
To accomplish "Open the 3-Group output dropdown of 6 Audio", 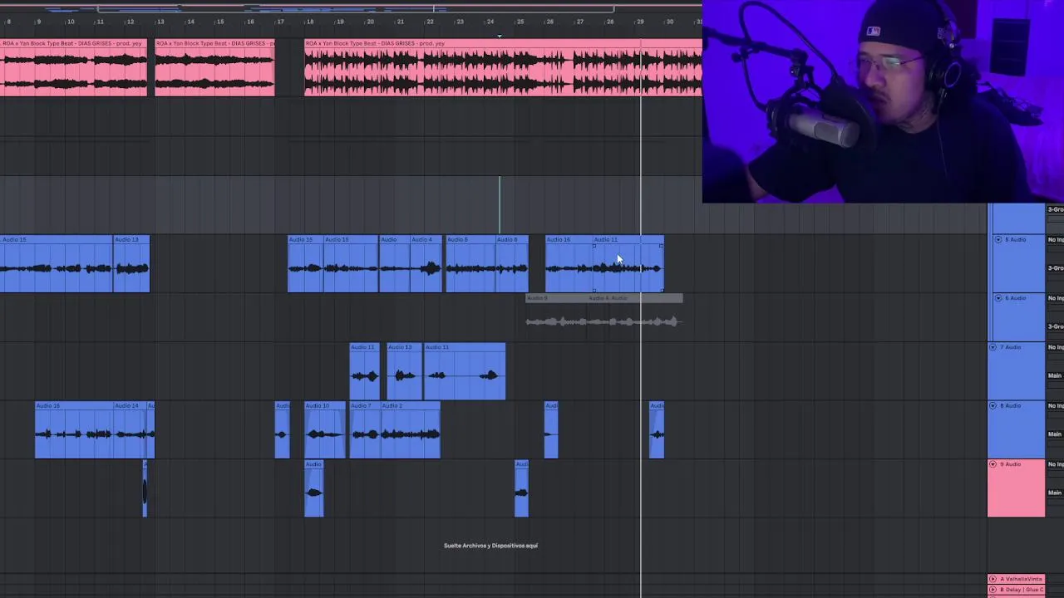I will click(1056, 326).
